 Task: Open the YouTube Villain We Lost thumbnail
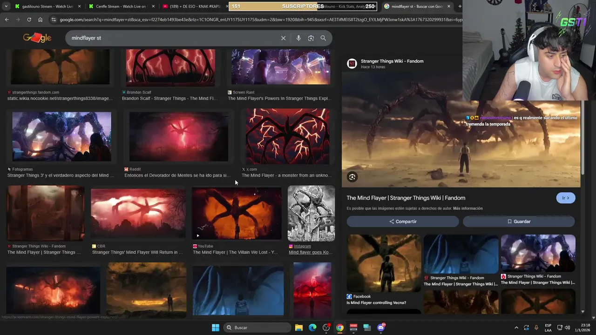click(x=237, y=213)
